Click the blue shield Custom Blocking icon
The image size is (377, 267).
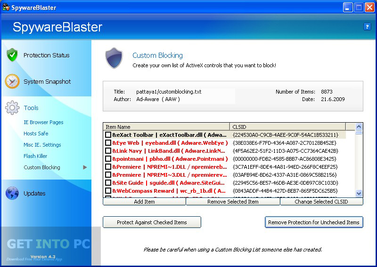114,58
